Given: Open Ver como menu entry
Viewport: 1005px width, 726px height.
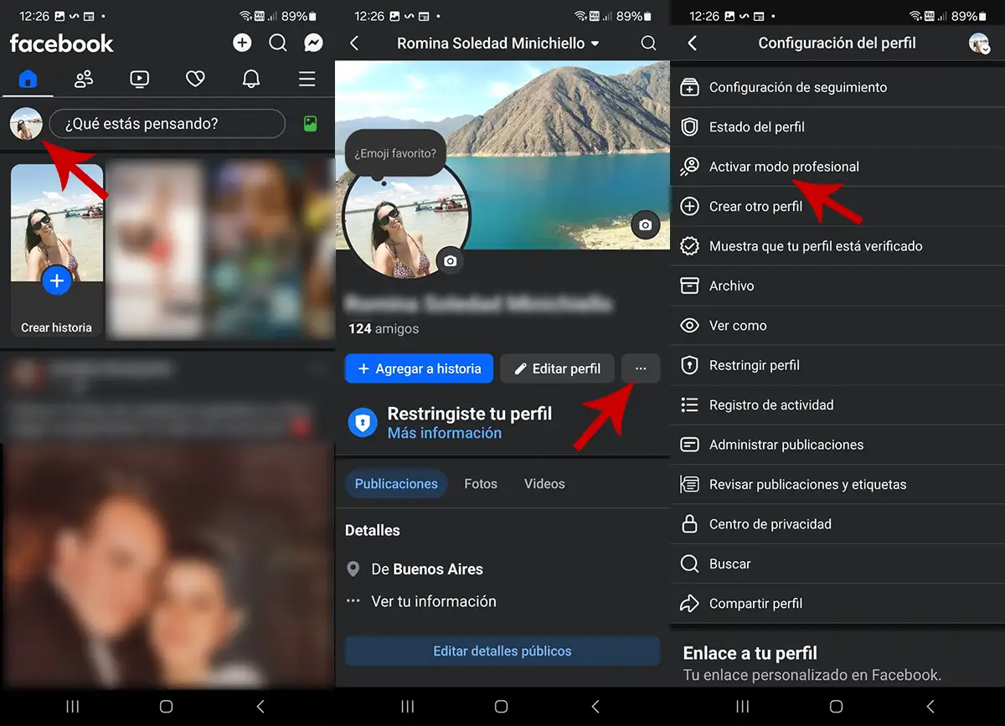Looking at the screenshot, I should coord(738,326).
